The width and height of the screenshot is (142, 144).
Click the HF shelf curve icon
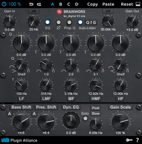point(113,71)
